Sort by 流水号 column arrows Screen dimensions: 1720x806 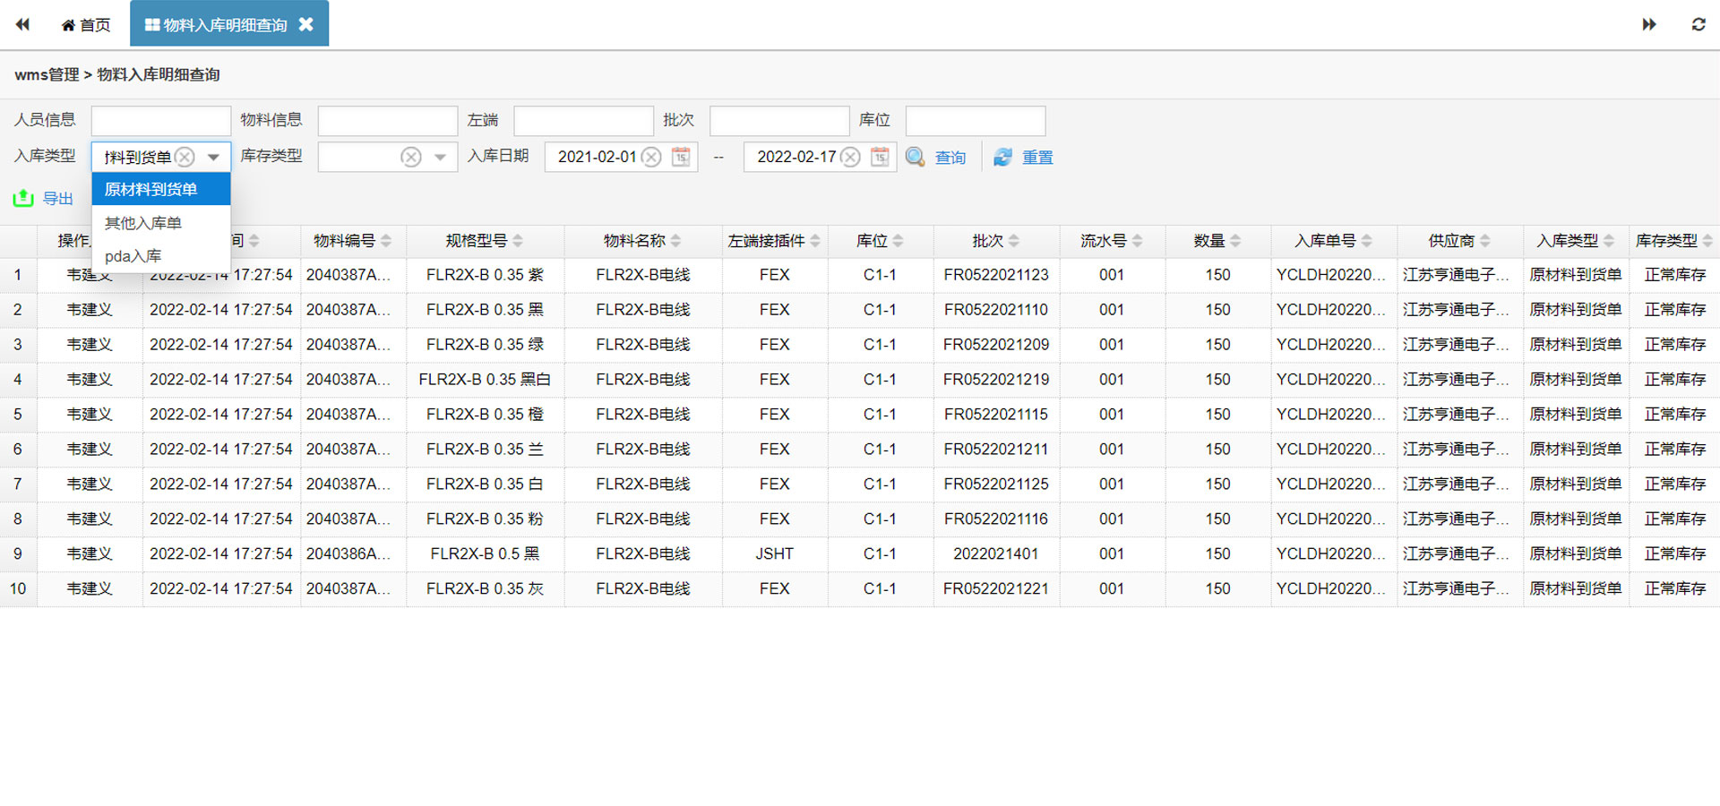[1137, 241]
